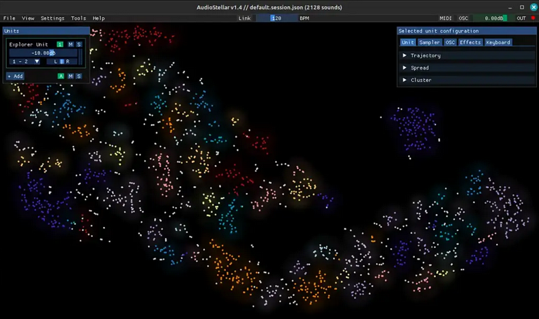The width and height of the screenshot is (539, 319).
Task: Open the File menu
Action: click(x=10, y=18)
